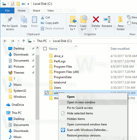The width and height of the screenshot is (137, 140).
Task: Sort by the Date modified column header
Action: 120,49
